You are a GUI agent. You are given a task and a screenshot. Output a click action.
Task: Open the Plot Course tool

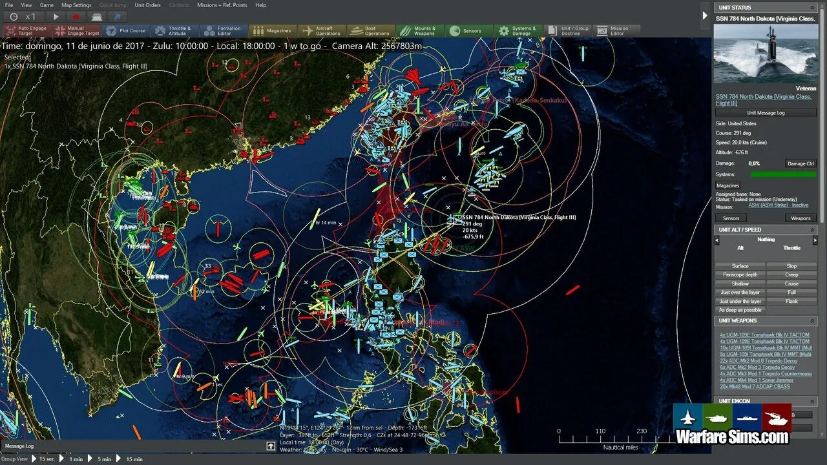[126, 30]
